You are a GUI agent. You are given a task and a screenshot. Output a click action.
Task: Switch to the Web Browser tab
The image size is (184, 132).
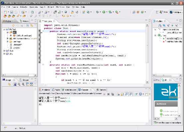pyautogui.click(x=69, y=90)
